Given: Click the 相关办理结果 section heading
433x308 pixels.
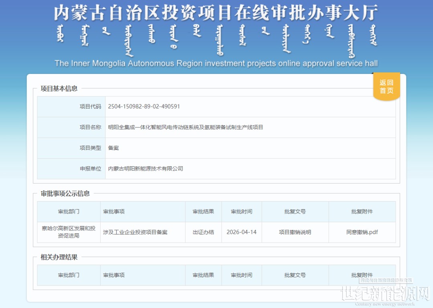Looking at the screenshot, I should point(59,257).
